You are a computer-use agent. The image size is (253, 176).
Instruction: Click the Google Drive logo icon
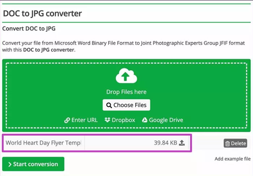145,120
